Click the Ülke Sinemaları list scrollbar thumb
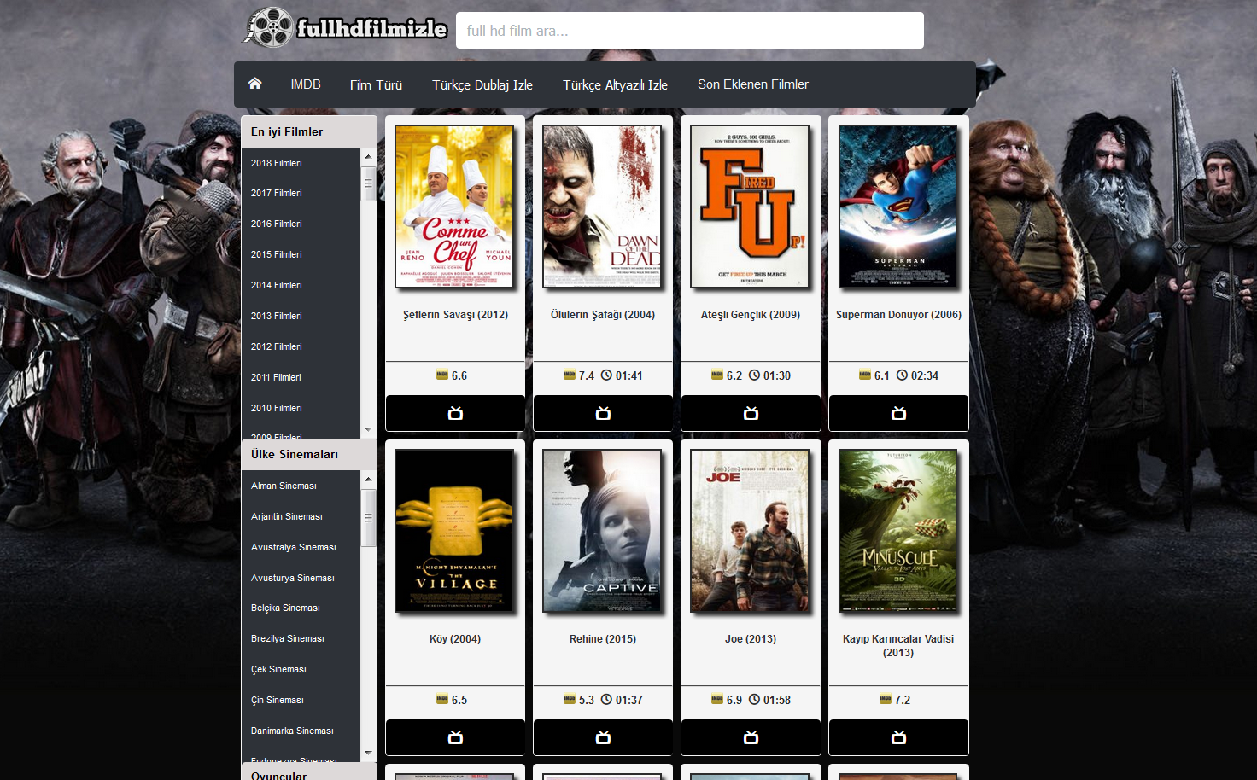Screen dimensions: 1257x780 pos(368,518)
